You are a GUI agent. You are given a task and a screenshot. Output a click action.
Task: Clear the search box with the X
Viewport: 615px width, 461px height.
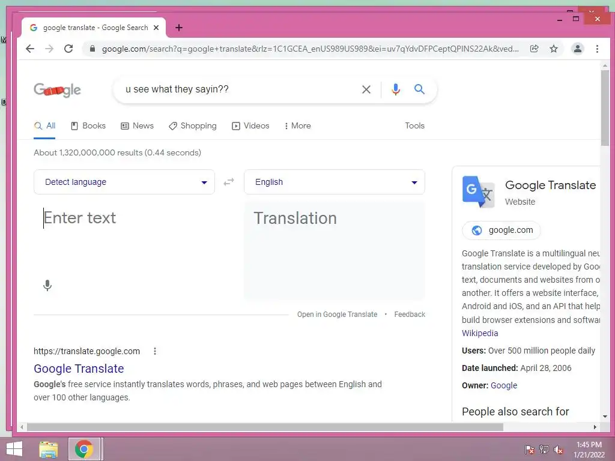click(x=366, y=89)
